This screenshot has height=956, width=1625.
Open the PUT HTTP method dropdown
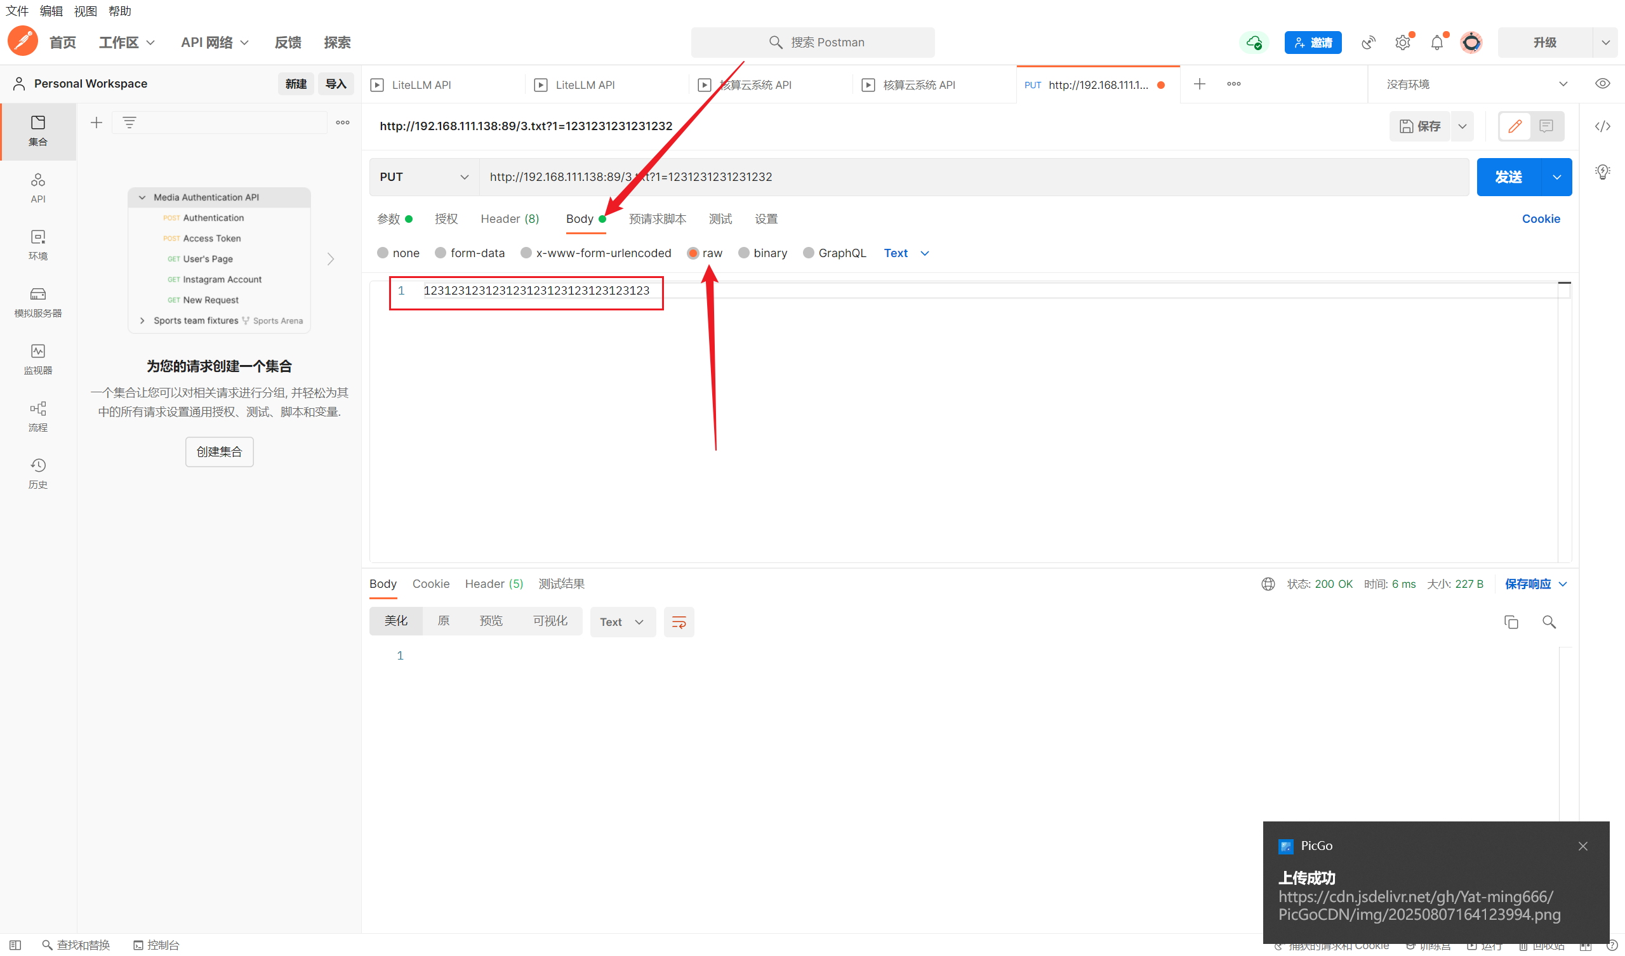click(423, 176)
